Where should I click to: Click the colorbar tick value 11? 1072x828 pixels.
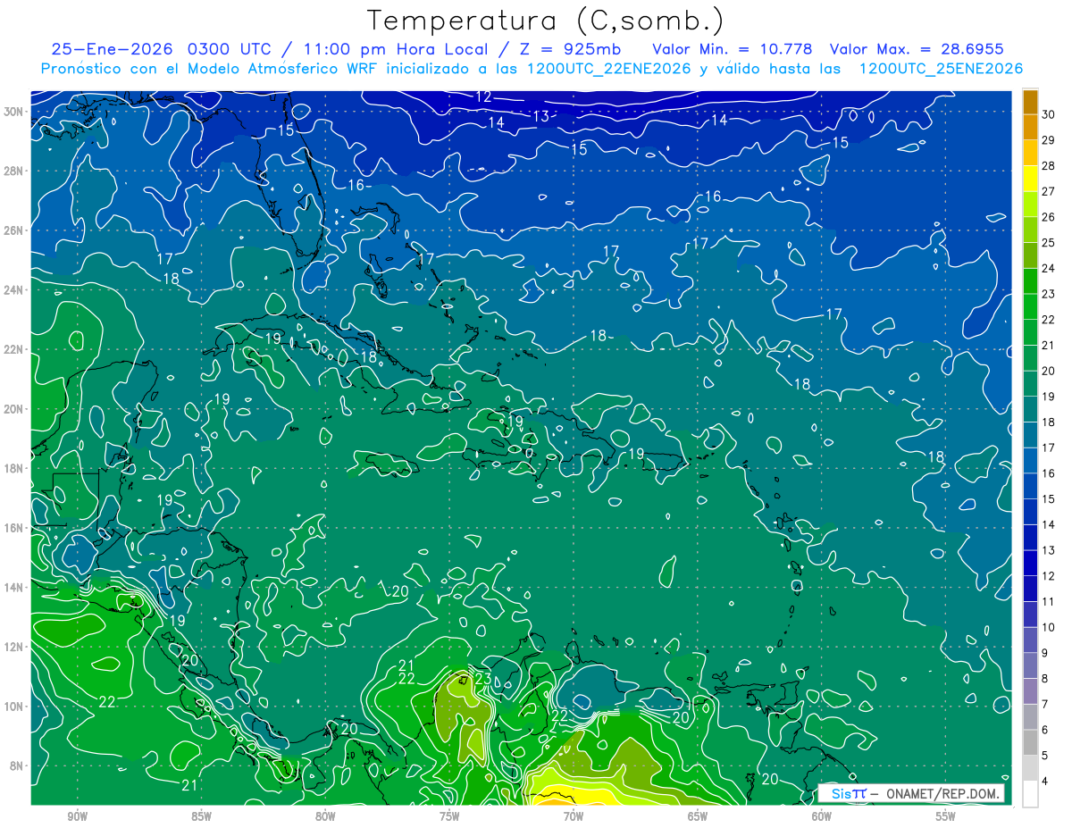pos(1049,601)
